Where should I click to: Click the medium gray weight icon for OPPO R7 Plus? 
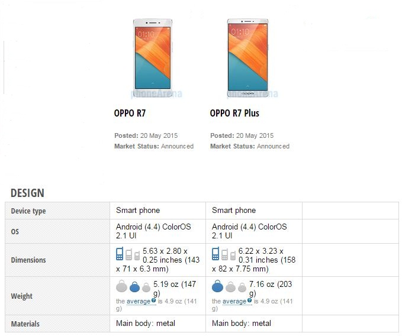click(230, 287)
